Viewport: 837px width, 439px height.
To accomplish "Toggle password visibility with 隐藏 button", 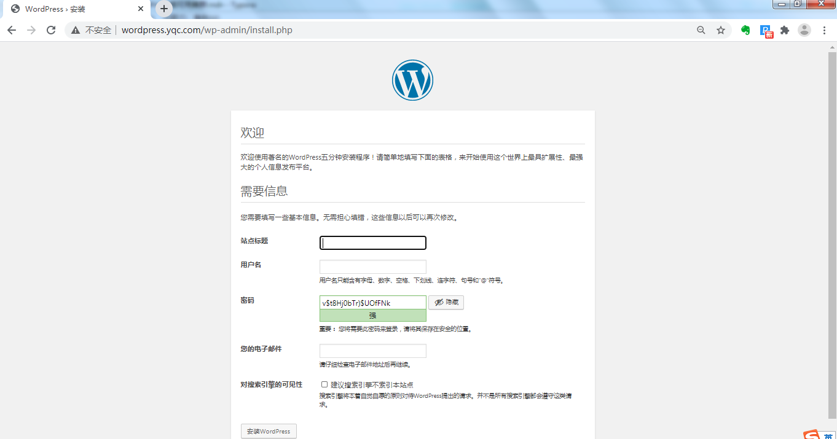I will [x=446, y=303].
